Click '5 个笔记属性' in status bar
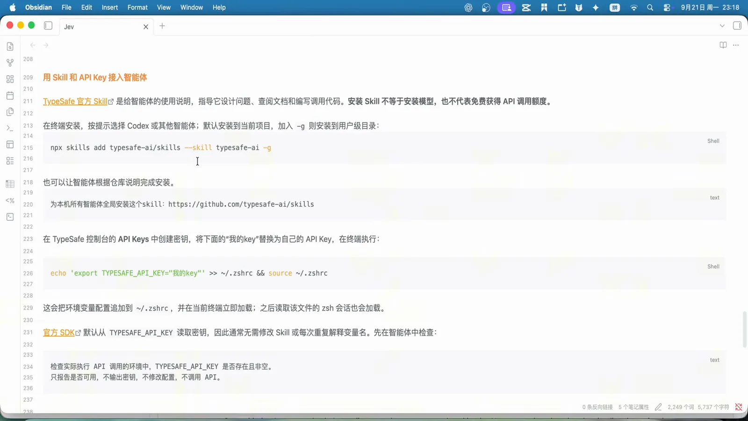 coord(633,407)
